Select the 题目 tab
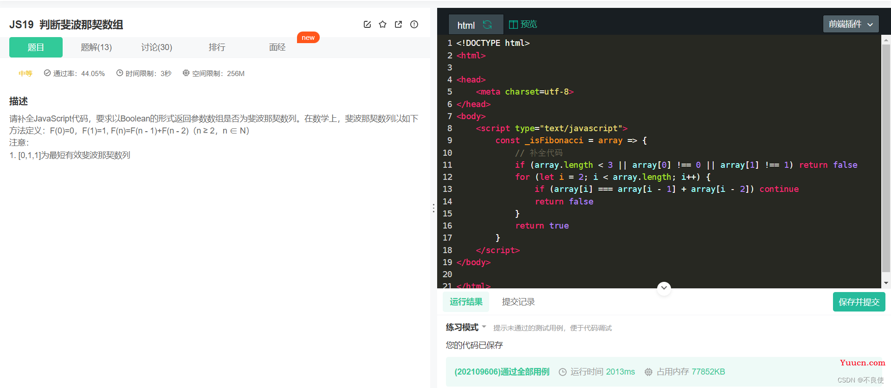 36,47
